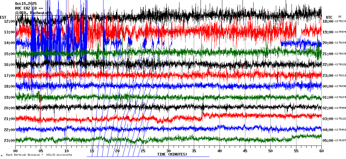Screen dimensions: 346x159
Task: Click the 23:00 UTC label on the right
Action: [328, 76]
